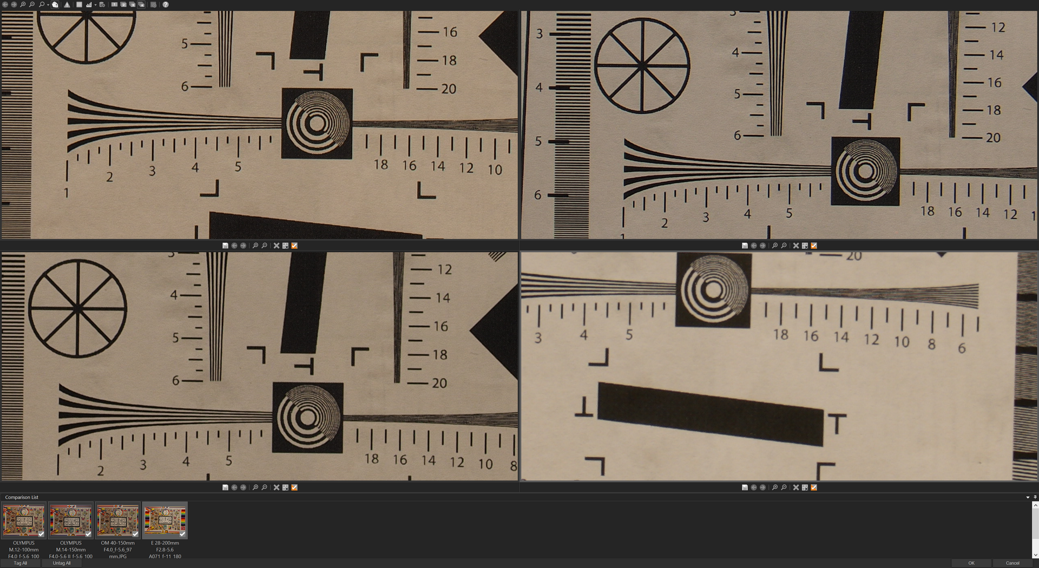Open the histogram dropdown arrow
This screenshot has width=1039, height=568.
(x=95, y=5)
